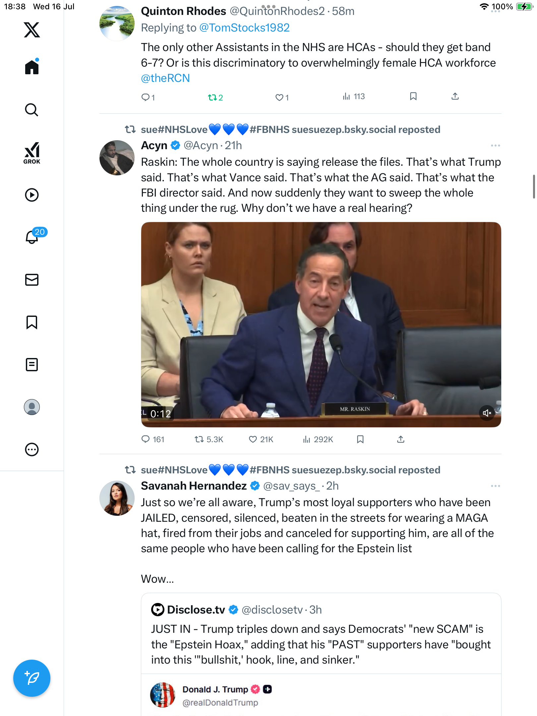Bookmark the Quinton Rhodes reply

[413, 96]
